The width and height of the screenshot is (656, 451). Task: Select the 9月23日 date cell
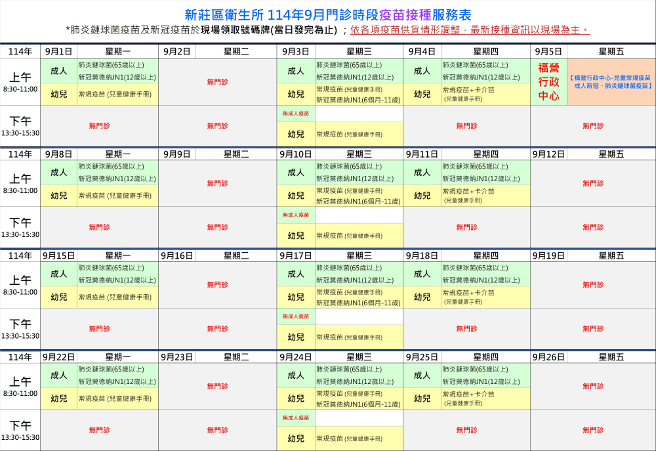(177, 357)
